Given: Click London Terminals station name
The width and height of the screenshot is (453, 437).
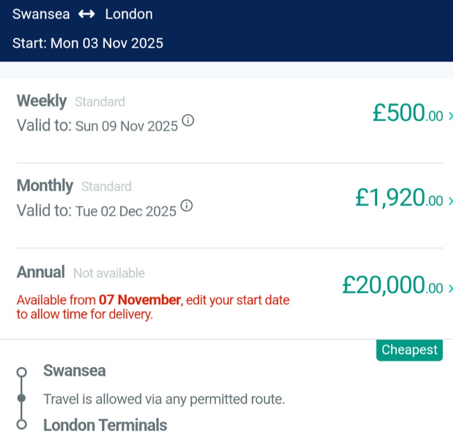Looking at the screenshot, I should [x=105, y=425].
